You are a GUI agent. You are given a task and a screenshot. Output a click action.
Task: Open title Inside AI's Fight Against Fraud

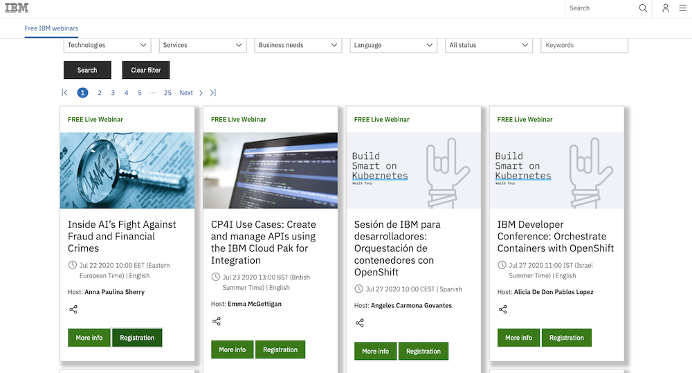tap(122, 236)
